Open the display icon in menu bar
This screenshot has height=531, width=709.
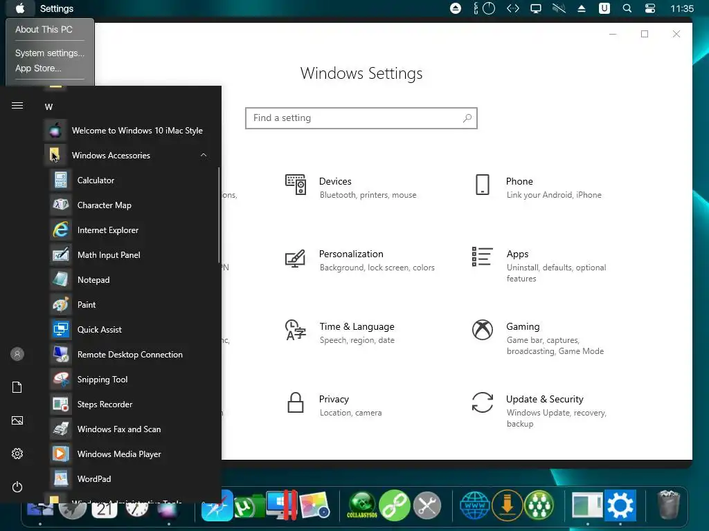(536, 8)
